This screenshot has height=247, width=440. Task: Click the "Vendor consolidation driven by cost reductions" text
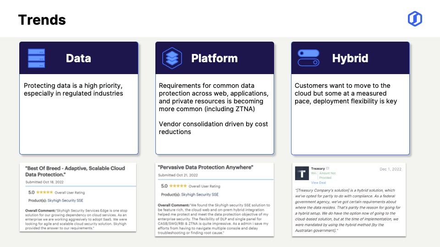pos(213,128)
